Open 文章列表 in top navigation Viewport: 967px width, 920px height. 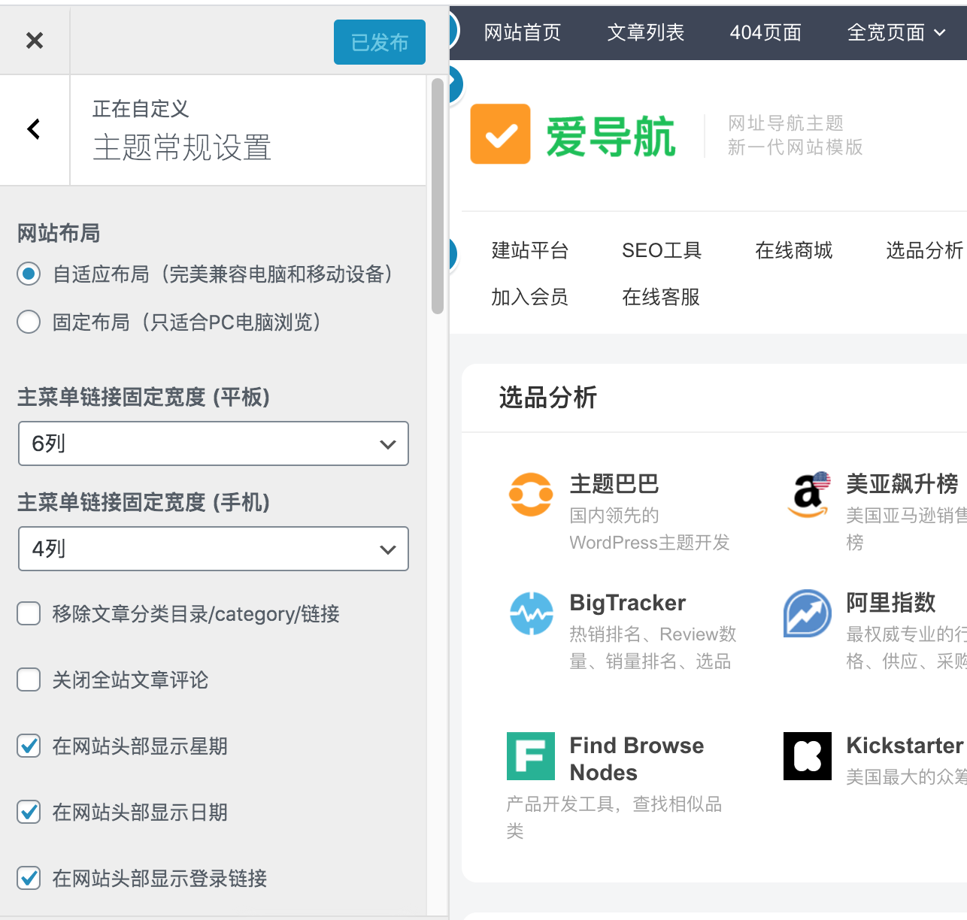[646, 32]
